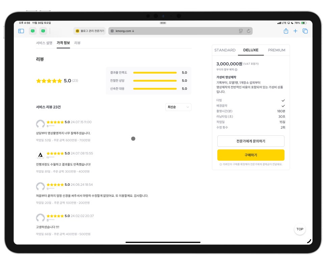326x265 pixels.
Task: Click the star rating of the 24.06.24 review
Action: coord(55,185)
